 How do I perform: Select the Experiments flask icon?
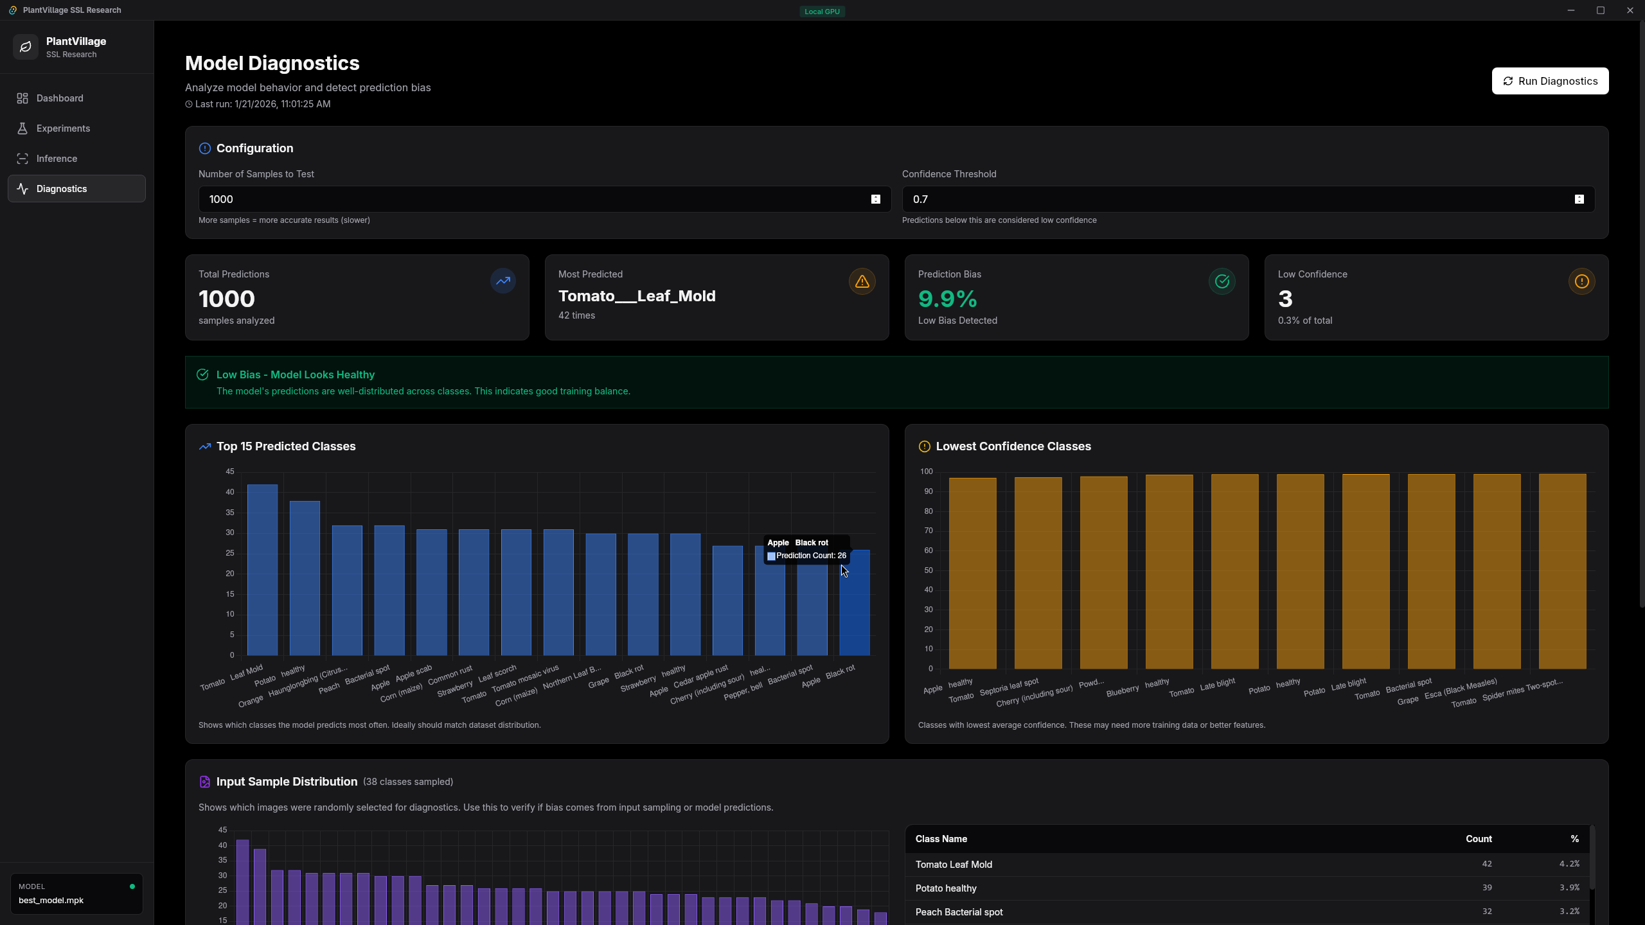pos(22,128)
